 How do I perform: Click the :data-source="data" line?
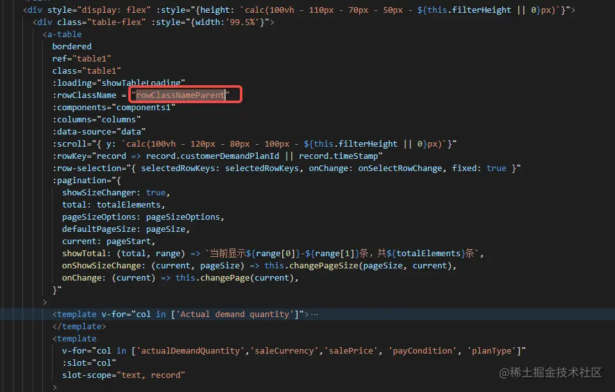99,131
